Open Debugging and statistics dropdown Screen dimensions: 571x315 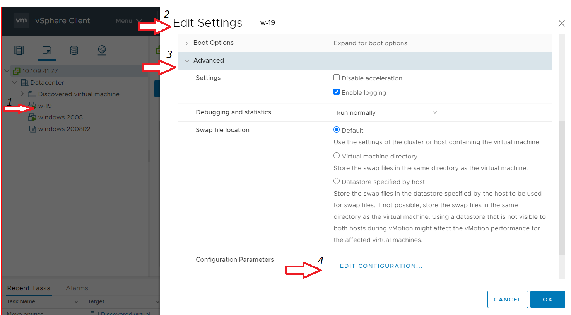click(x=386, y=113)
